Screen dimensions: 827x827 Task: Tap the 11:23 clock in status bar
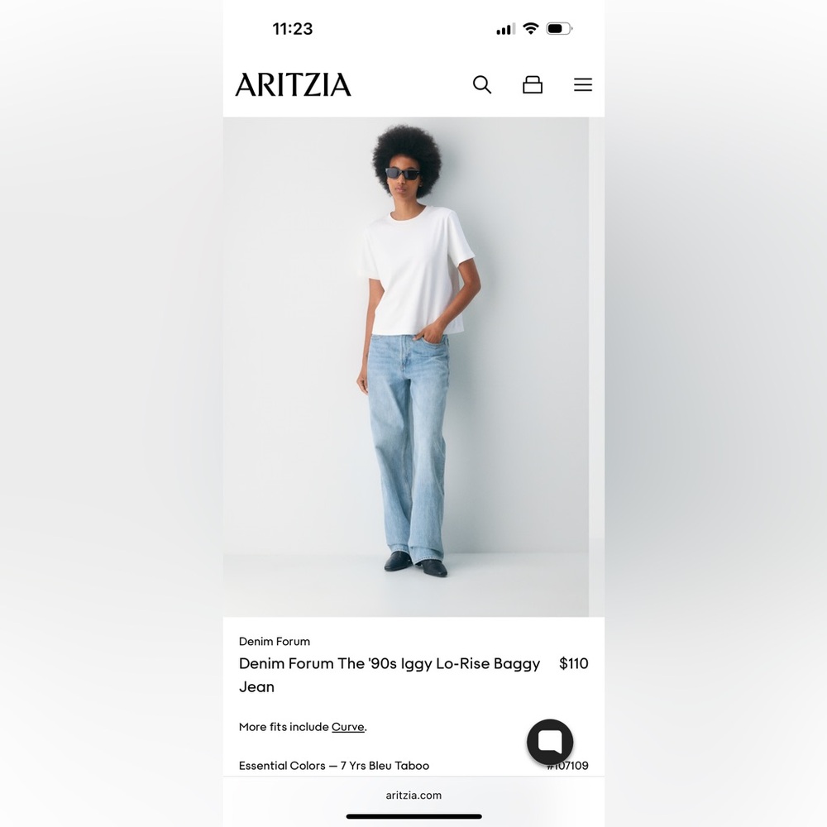[x=293, y=28]
